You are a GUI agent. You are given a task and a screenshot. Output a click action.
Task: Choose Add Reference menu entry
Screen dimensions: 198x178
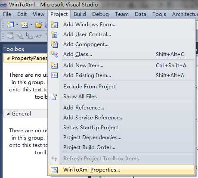coord(121,108)
